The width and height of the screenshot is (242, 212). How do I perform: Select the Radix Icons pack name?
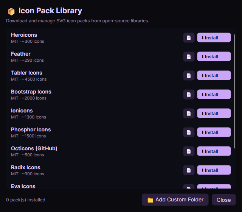click(26, 167)
